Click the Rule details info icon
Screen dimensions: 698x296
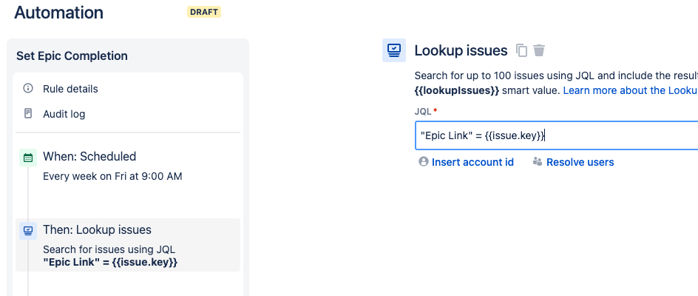point(28,88)
